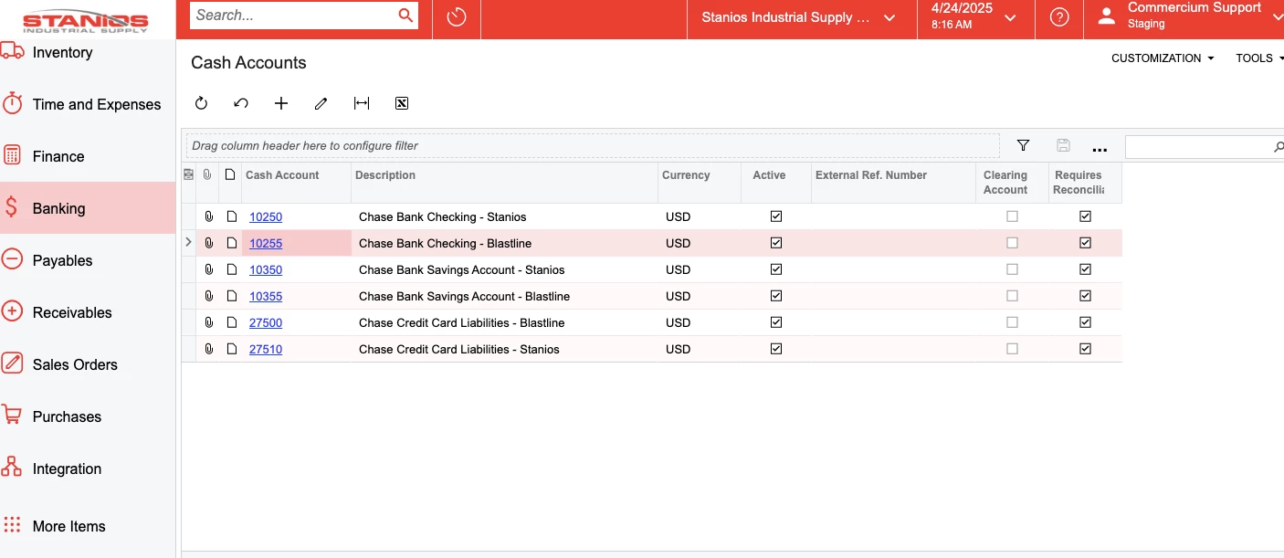
Task: Open cash account link 10355
Action: (266, 297)
